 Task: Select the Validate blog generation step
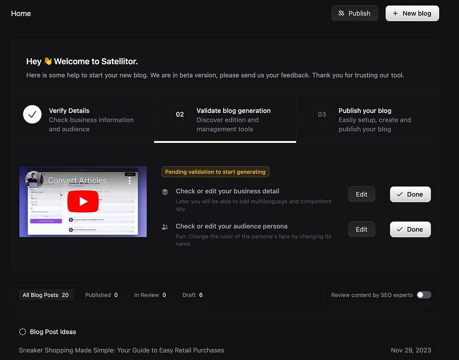click(225, 119)
